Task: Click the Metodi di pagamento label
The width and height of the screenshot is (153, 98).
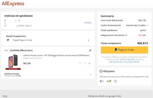Action: (x=16, y=36)
